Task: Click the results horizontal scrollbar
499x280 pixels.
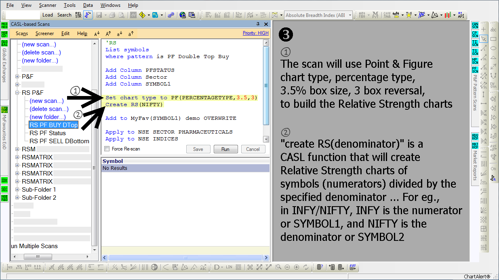Action: (x=185, y=257)
